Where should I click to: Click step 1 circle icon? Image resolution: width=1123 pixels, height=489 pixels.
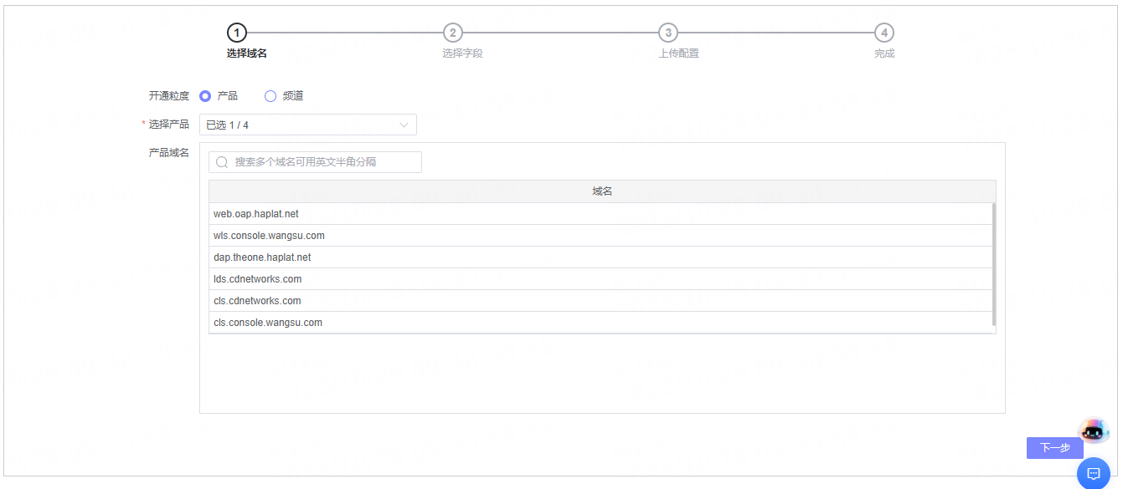coord(237,33)
